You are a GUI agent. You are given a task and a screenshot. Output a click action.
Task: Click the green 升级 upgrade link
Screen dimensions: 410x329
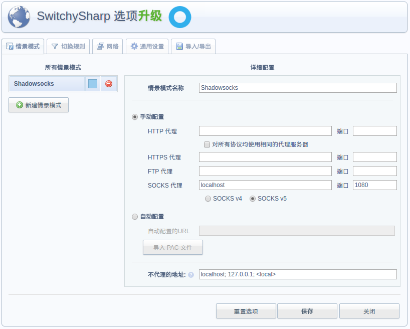click(150, 16)
